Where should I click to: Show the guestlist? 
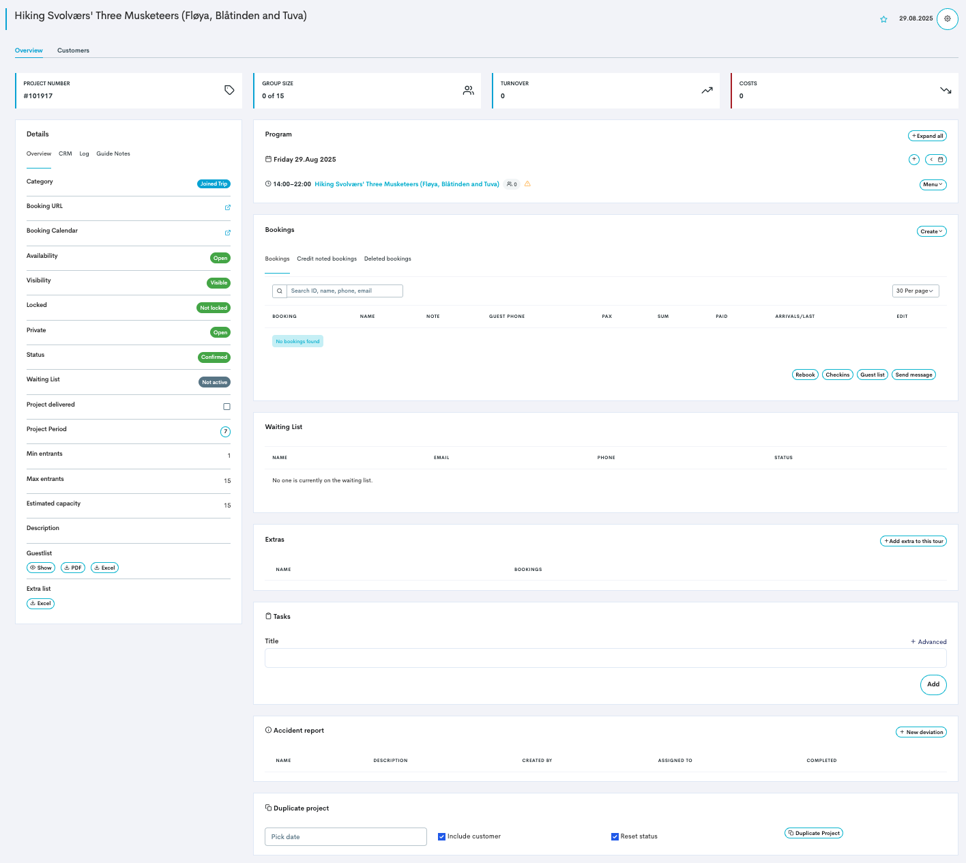tap(41, 568)
